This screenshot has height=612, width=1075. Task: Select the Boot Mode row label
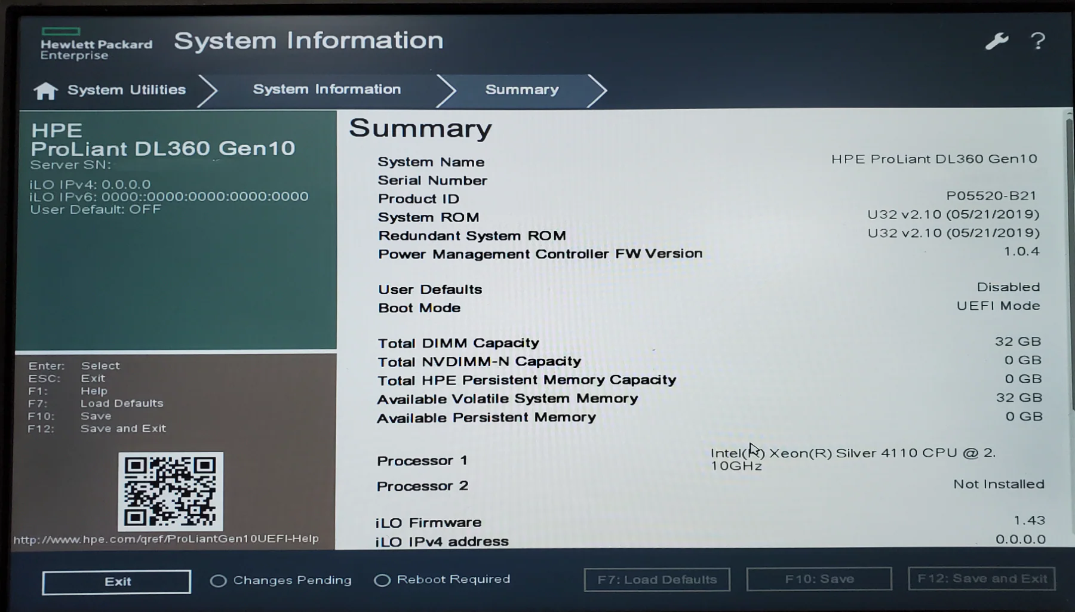tap(419, 308)
